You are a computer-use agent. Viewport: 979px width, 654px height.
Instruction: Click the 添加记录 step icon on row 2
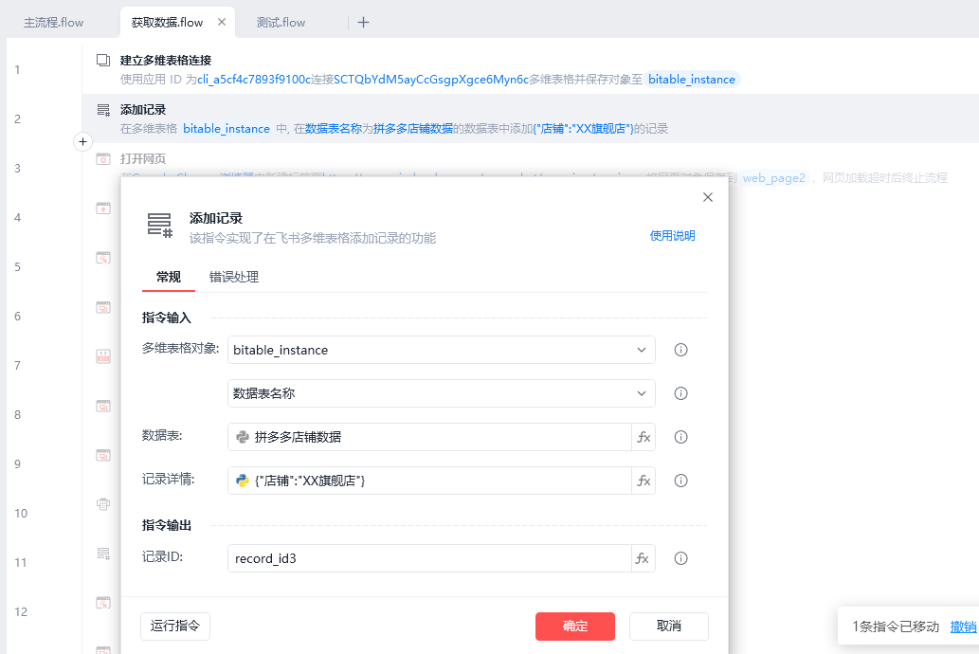[103, 110]
